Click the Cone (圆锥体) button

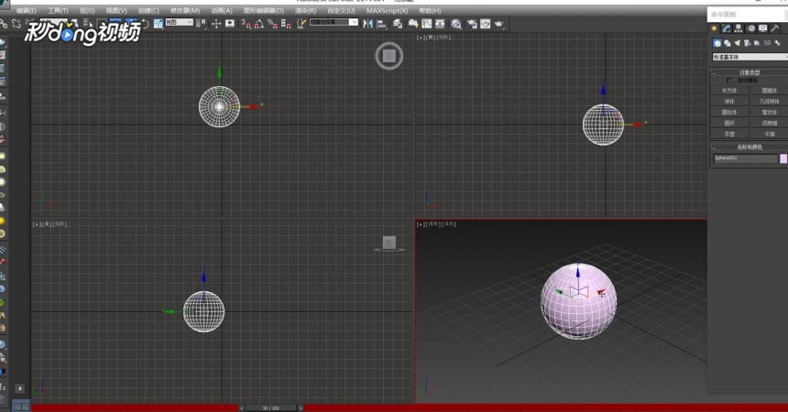click(769, 91)
